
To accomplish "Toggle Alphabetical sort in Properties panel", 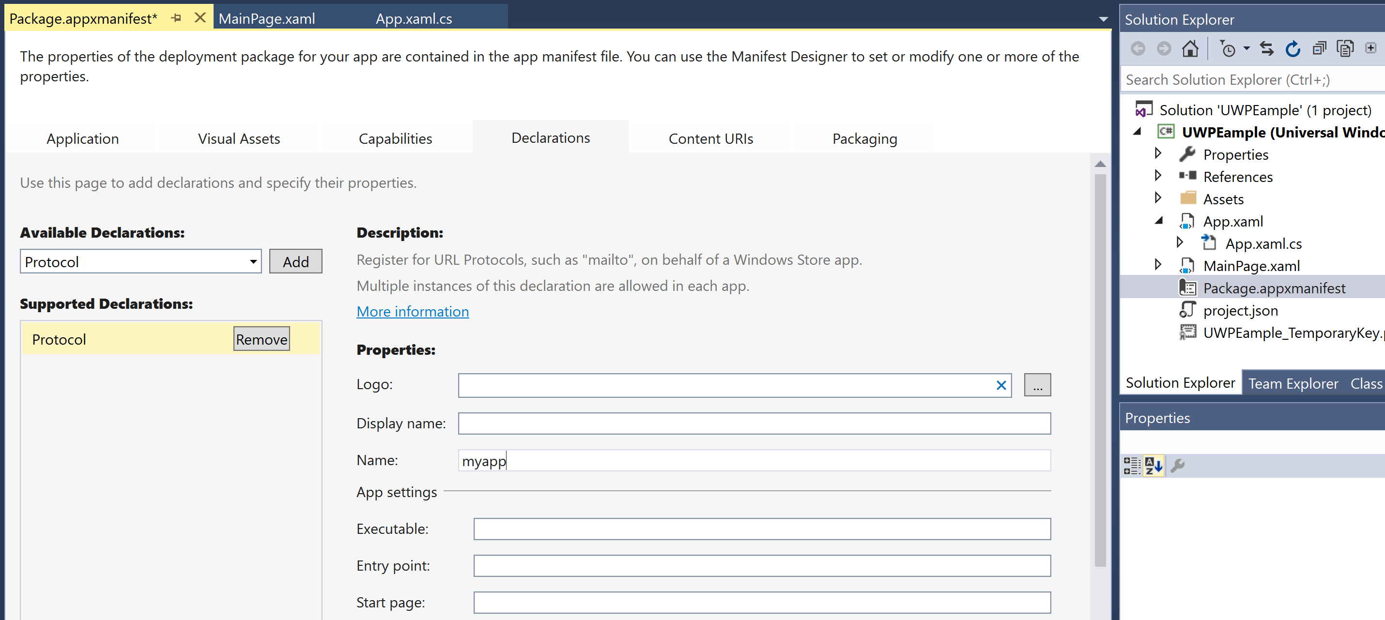I will click(x=1153, y=465).
